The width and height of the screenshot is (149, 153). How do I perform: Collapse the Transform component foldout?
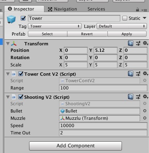(8, 44)
